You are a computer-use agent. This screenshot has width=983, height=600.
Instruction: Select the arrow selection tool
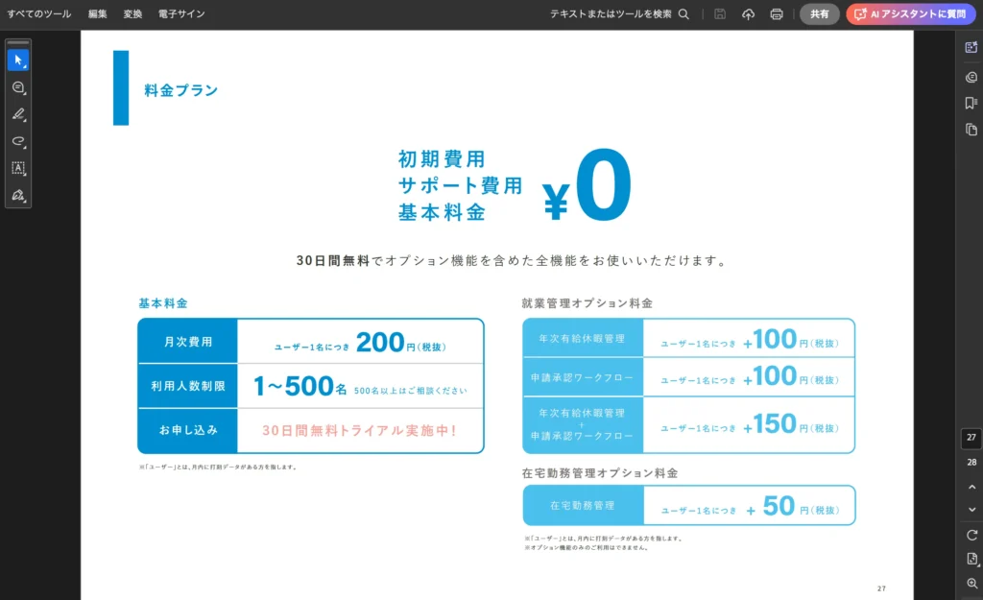tap(18, 60)
